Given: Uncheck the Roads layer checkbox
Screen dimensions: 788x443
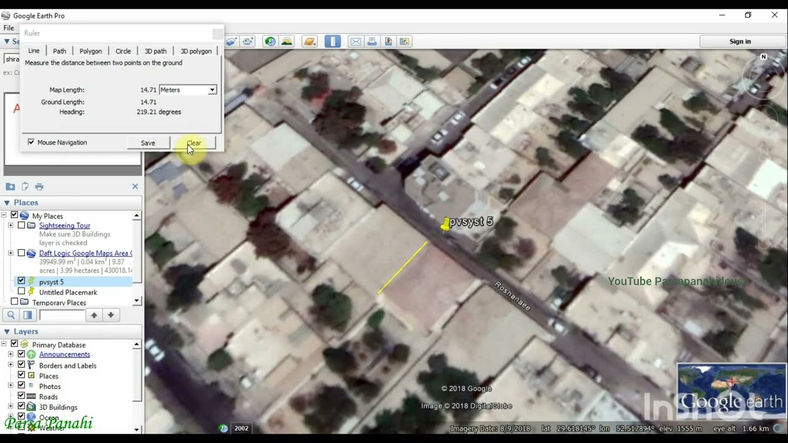Looking at the screenshot, I should [21, 396].
